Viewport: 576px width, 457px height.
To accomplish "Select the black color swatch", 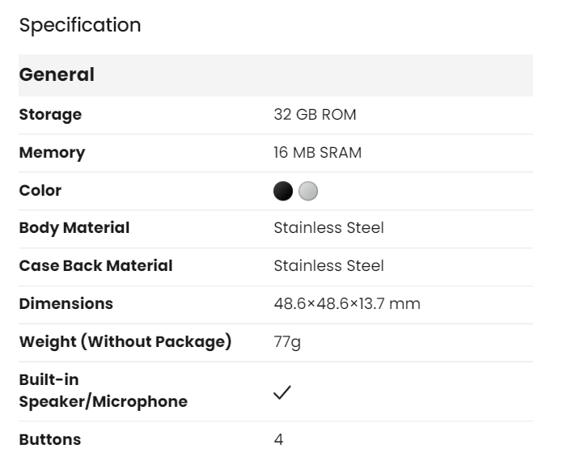I will tap(284, 191).
